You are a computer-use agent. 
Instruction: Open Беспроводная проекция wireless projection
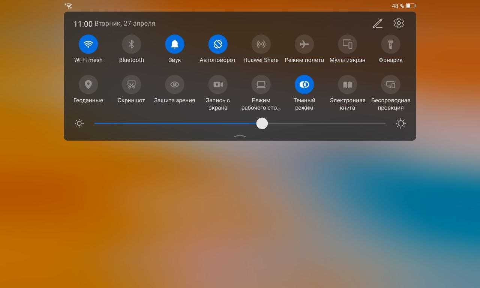pos(390,85)
